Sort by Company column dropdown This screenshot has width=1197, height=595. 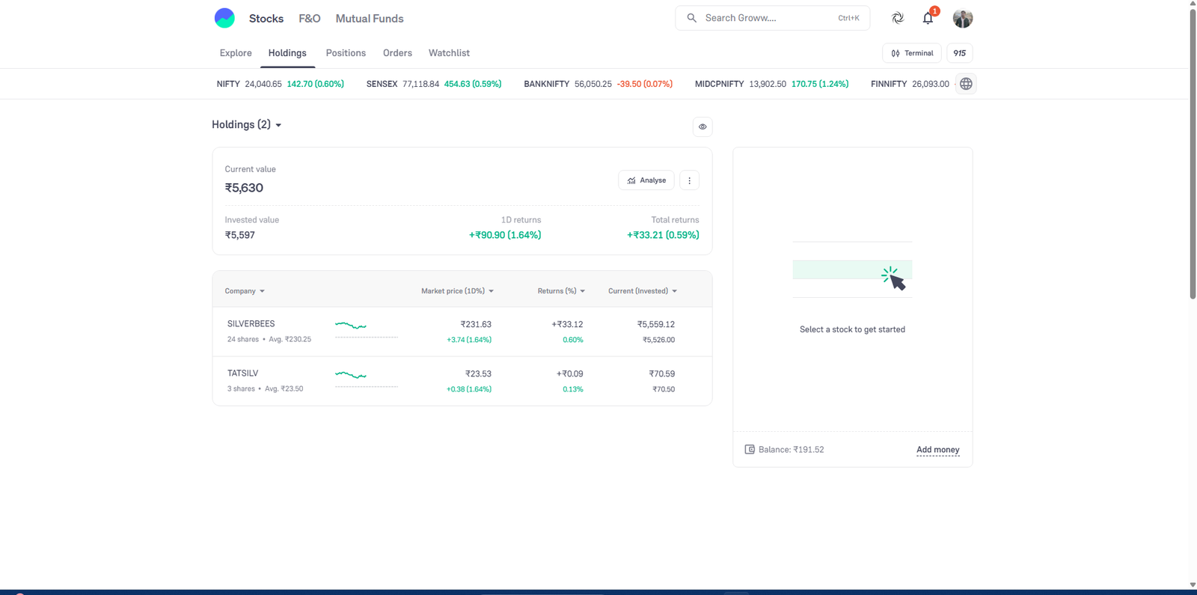pyautogui.click(x=245, y=291)
